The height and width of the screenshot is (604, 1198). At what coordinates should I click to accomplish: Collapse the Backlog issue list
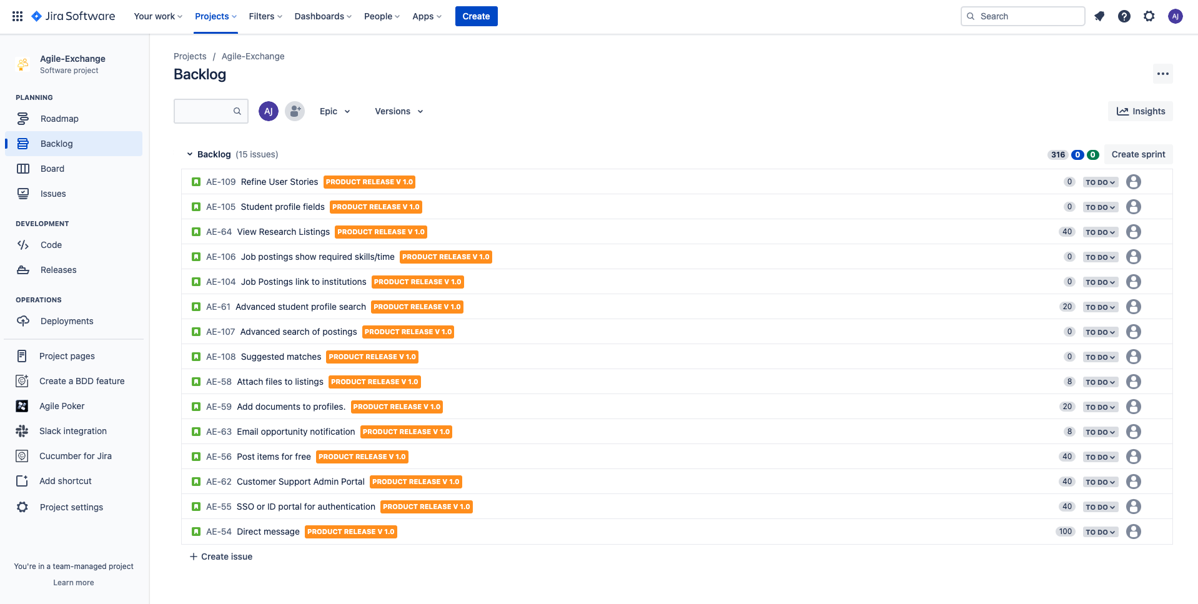pos(189,154)
